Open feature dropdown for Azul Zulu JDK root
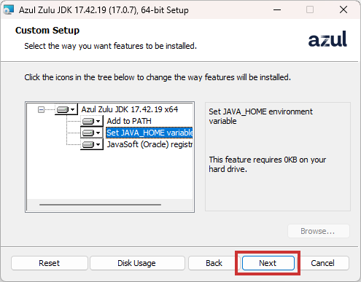This screenshot has width=361, height=282. (x=66, y=109)
